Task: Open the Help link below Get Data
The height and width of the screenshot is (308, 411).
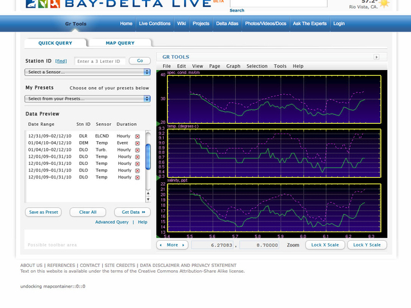Action: pos(143,222)
